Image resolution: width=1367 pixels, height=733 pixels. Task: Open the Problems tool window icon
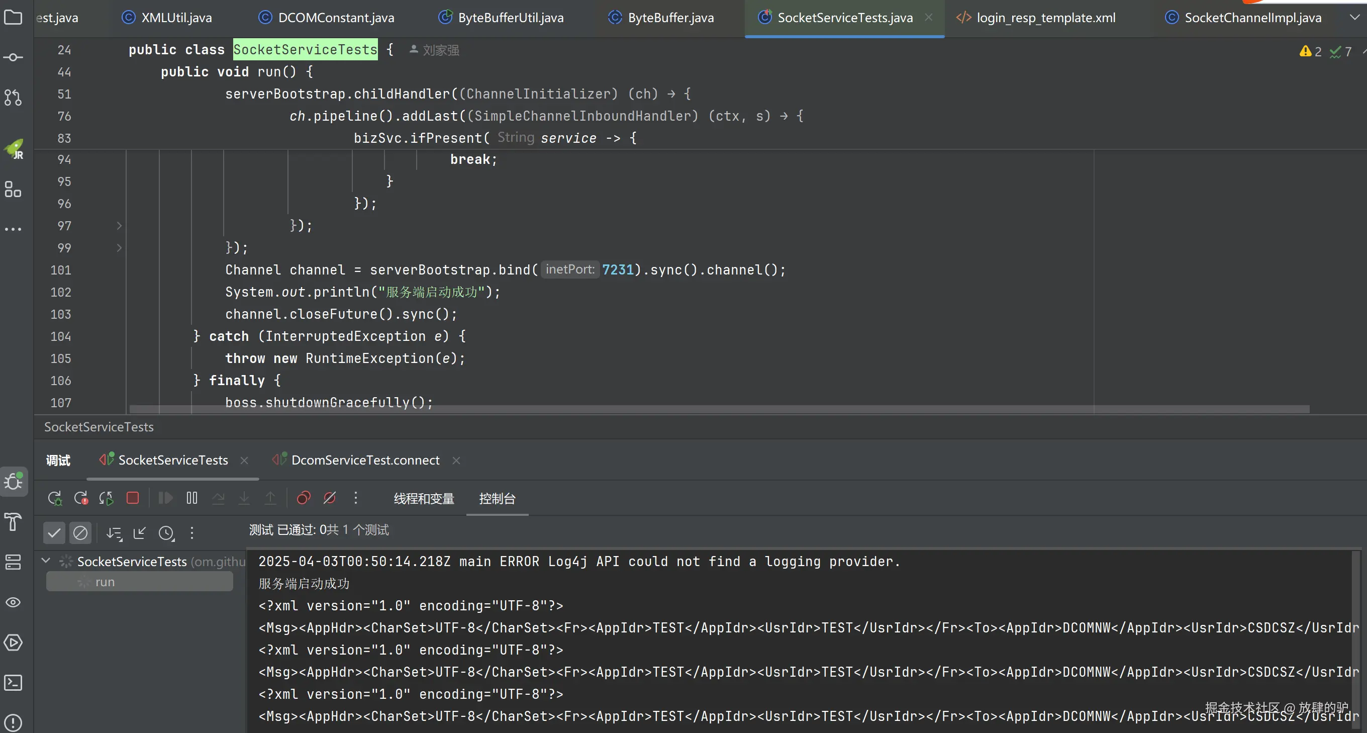[13, 722]
